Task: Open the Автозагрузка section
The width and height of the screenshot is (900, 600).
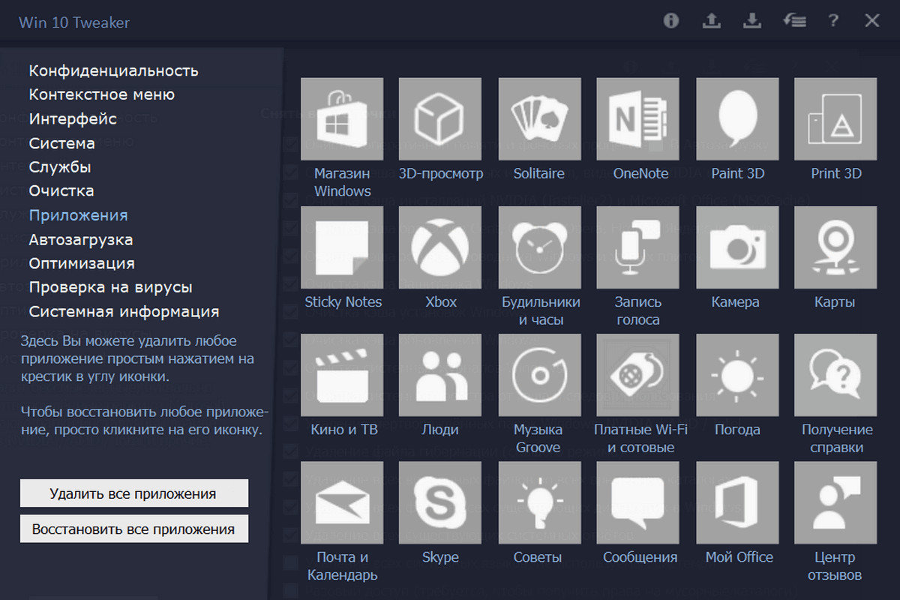Action: (81, 239)
